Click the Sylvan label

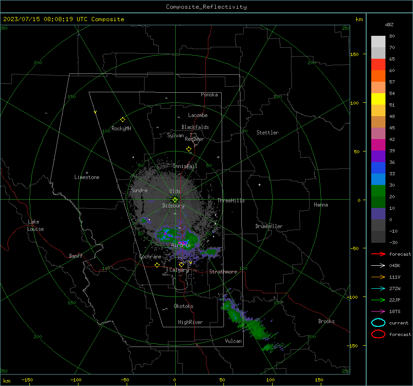(175, 135)
